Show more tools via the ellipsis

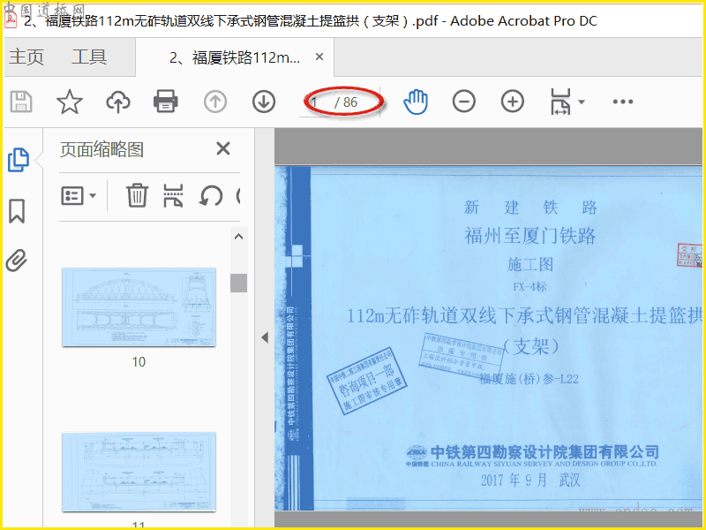(623, 102)
